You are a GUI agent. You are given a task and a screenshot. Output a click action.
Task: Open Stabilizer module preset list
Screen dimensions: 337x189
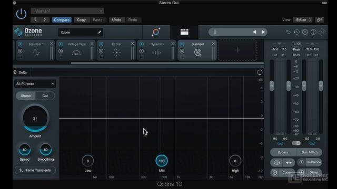pos(182,57)
